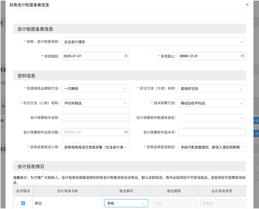259x209 pixels.
Task: Focus the 会计核算软件版本号 input box
Action: [x=212, y=132]
